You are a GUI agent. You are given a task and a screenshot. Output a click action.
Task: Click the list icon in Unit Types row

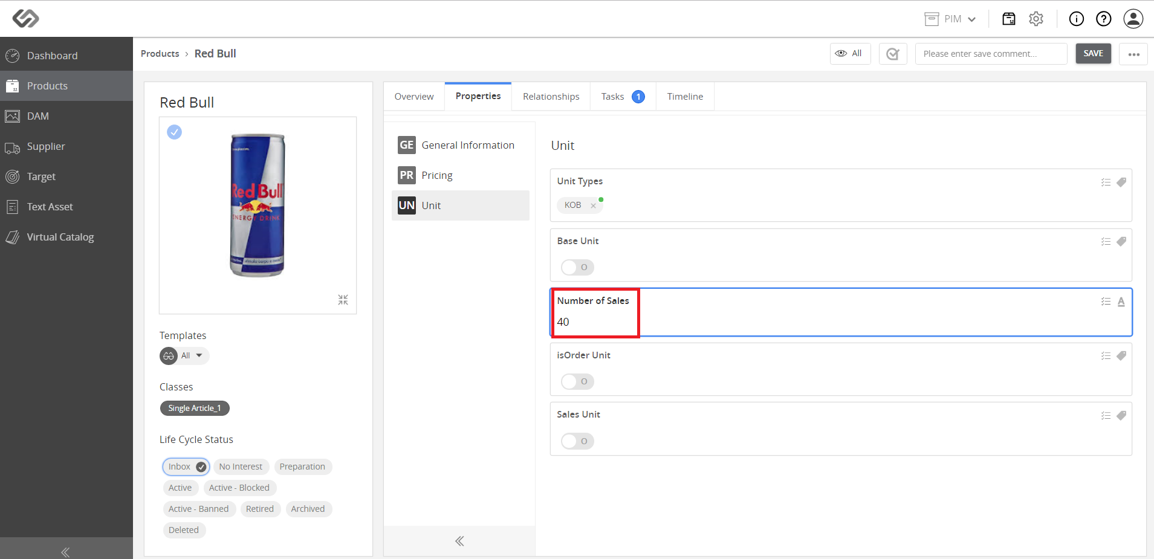1106,182
